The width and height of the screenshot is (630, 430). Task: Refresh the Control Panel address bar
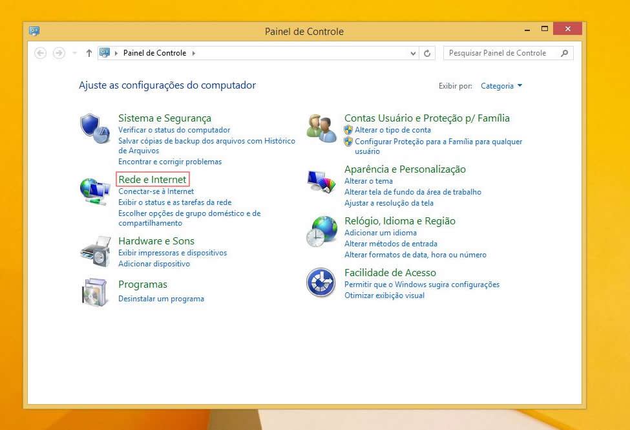click(x=427, y=54)
